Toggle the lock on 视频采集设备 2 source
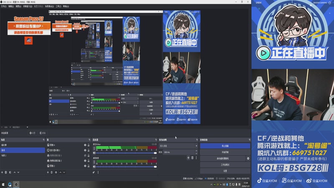This screenshot has height=188, width=334. [x=89, y=161]
